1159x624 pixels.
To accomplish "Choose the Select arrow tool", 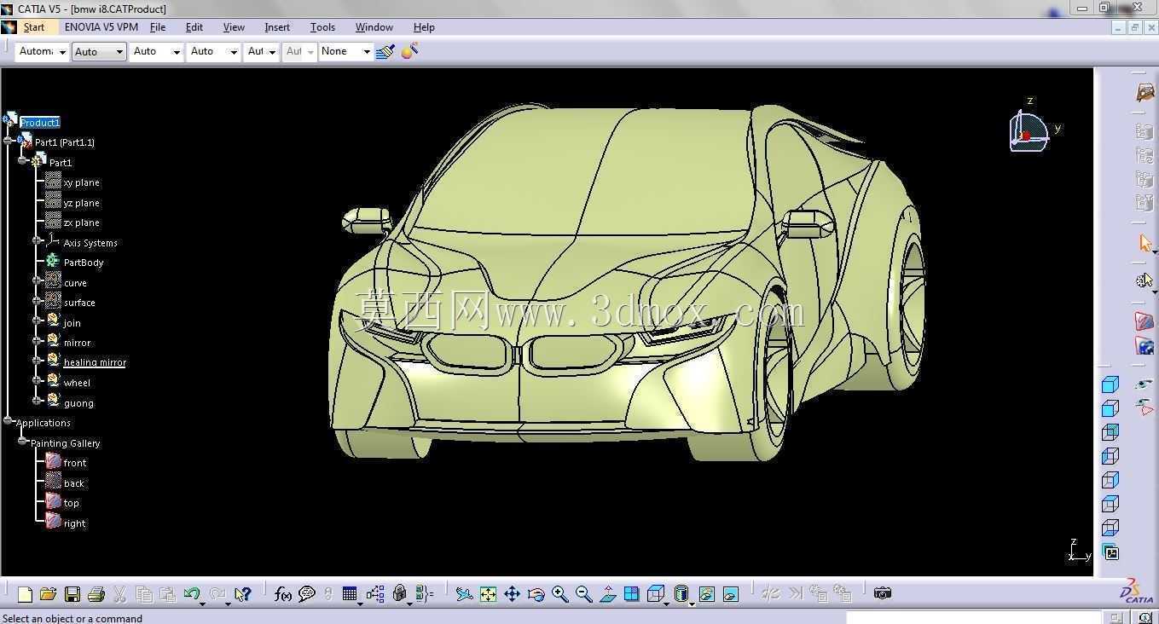I will point(1145,244).
